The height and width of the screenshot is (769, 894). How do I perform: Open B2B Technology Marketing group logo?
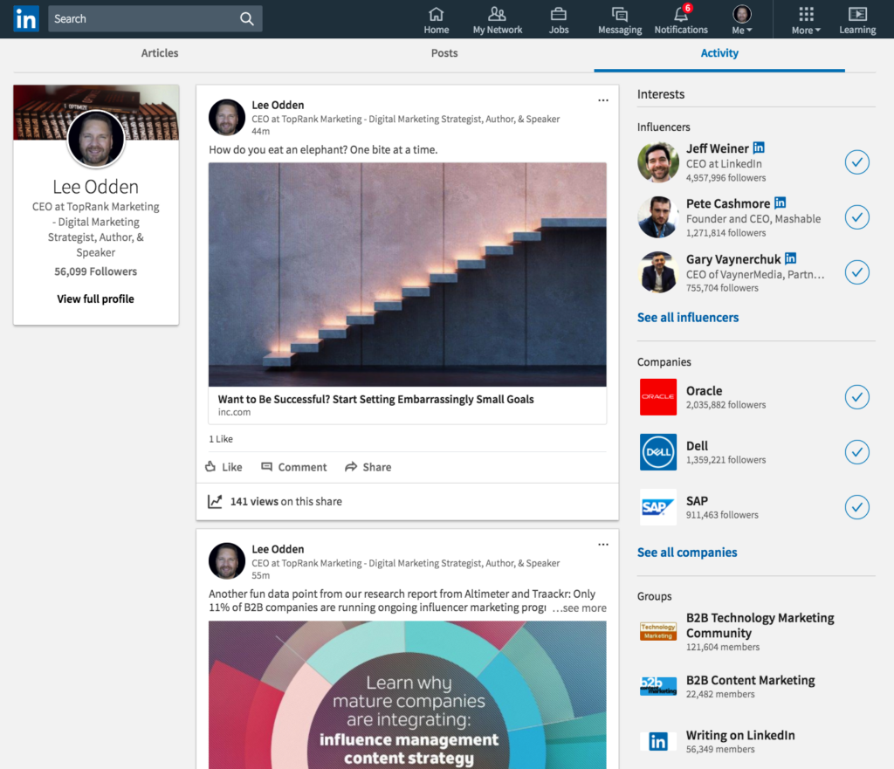coord(658,632)
